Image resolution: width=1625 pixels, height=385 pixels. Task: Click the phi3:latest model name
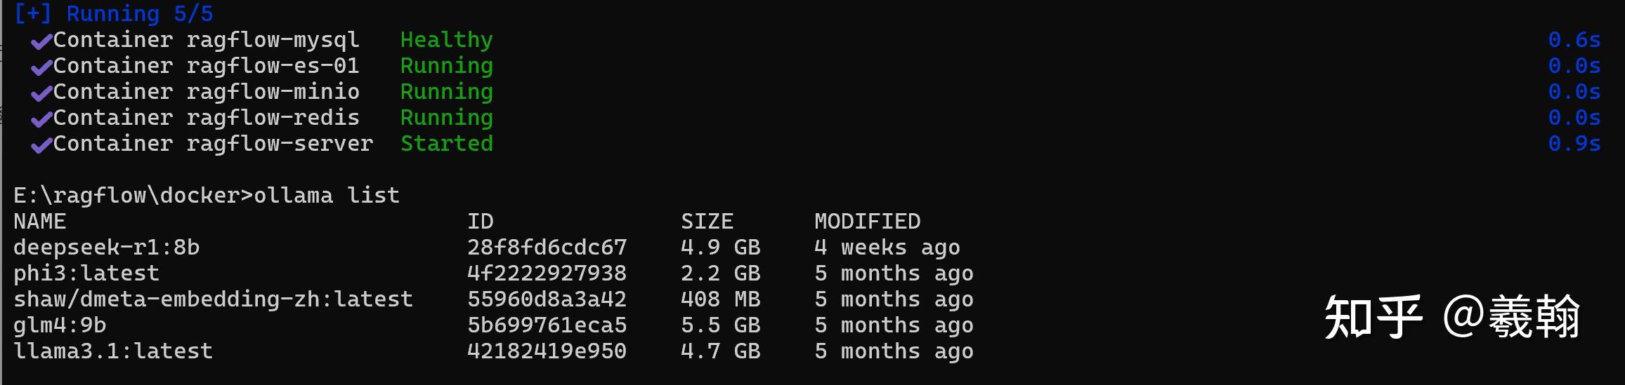click(x=86, y=273)
